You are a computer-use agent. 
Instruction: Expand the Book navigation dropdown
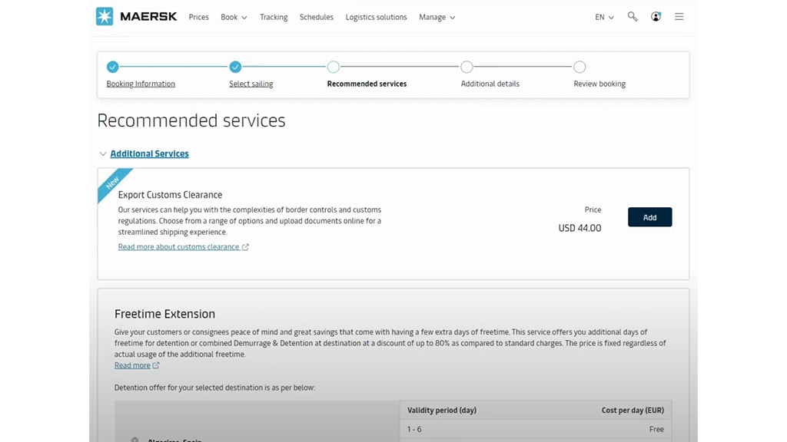click(x=234, y=16)
